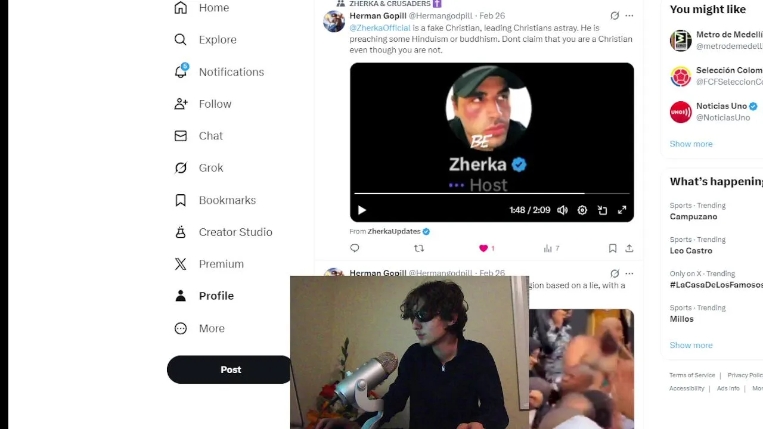Enter fullscreen on the video player
The image size is (763, 429).
pos(622,210)
